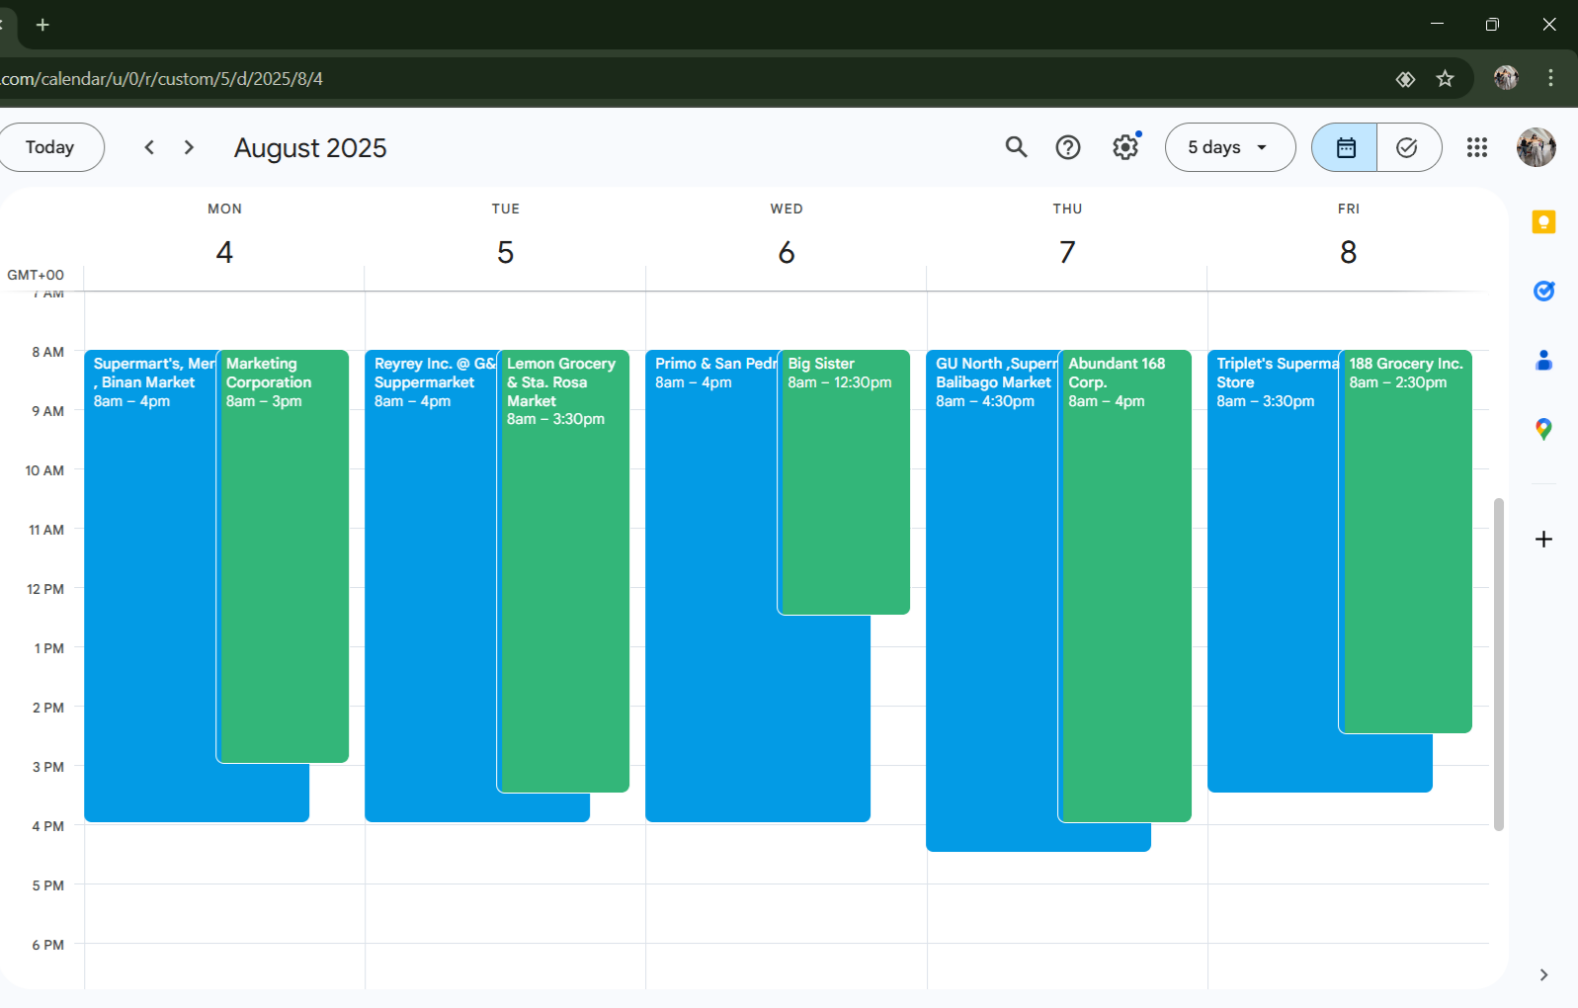Open the browser profile avatar
Viewport: 1578px width, 1008px height.
click(x=1506, y=78)
